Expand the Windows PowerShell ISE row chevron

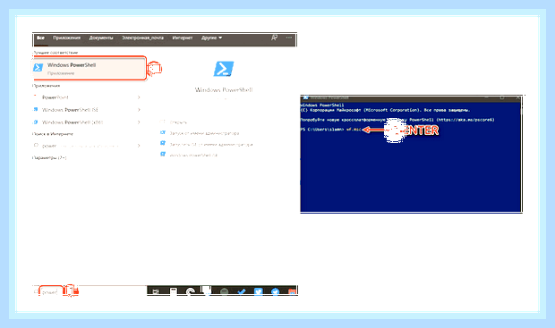point(139,110)
